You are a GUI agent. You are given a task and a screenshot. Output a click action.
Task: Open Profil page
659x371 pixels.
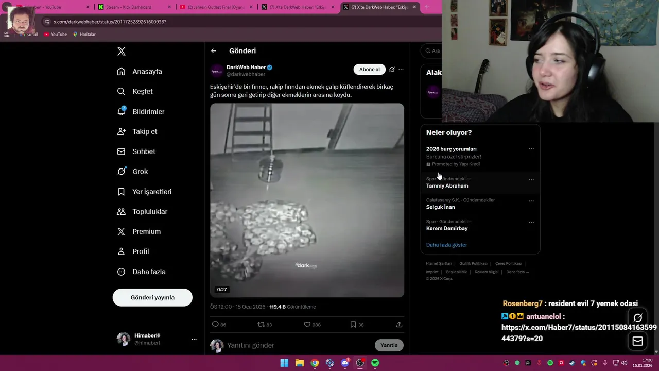point(133,251)
